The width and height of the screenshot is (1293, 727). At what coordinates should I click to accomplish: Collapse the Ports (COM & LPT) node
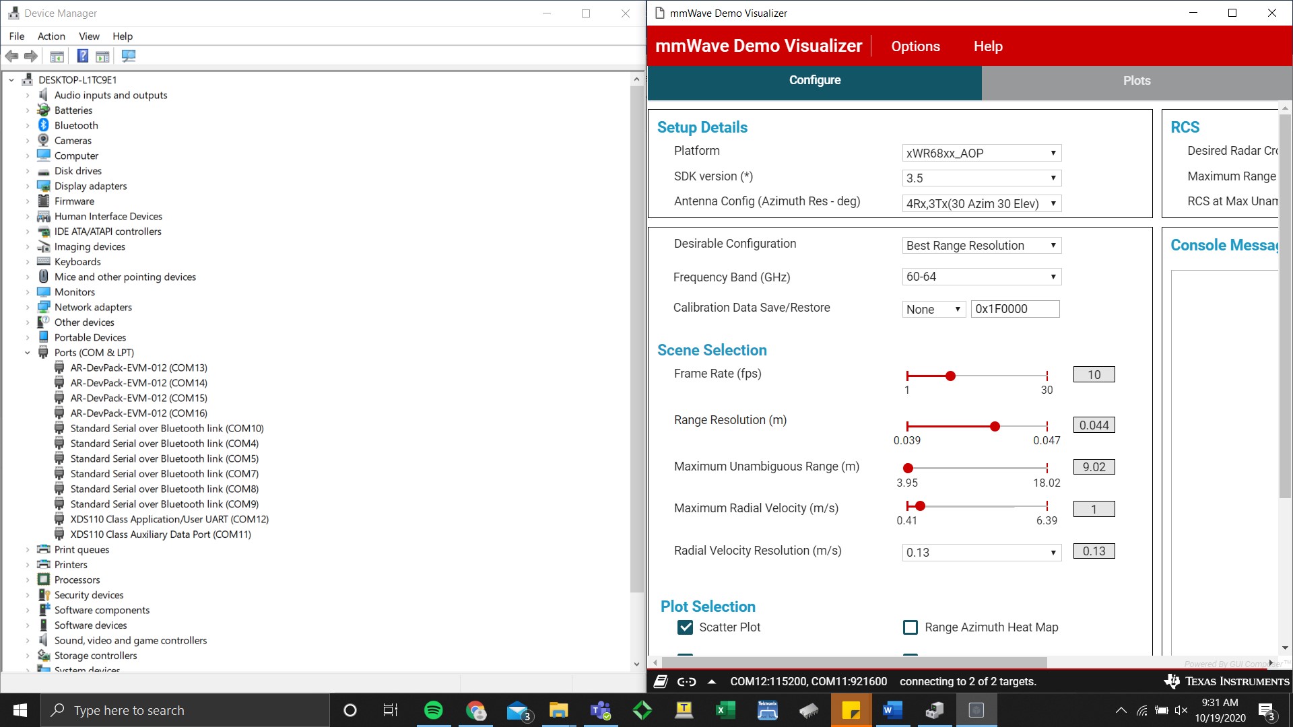28,353
